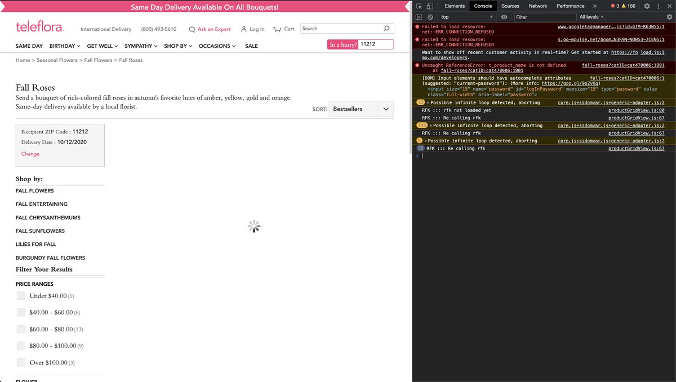Open LILIES FOR FALL category link
The height and width of the screenshot is (382, 676).
(x=36, y=245)
